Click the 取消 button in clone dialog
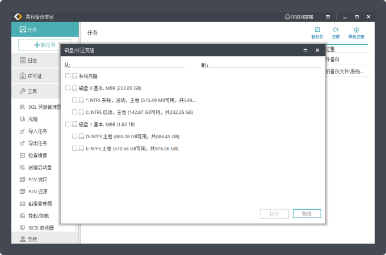Viewport: 386px width, 255px height. click(x=307, y=214)
